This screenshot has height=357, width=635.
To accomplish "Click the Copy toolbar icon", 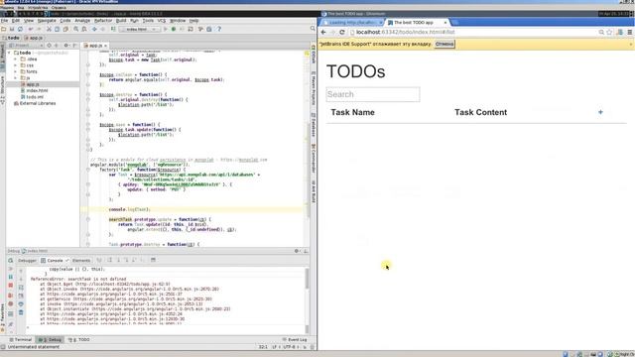I will click(58, 29).
